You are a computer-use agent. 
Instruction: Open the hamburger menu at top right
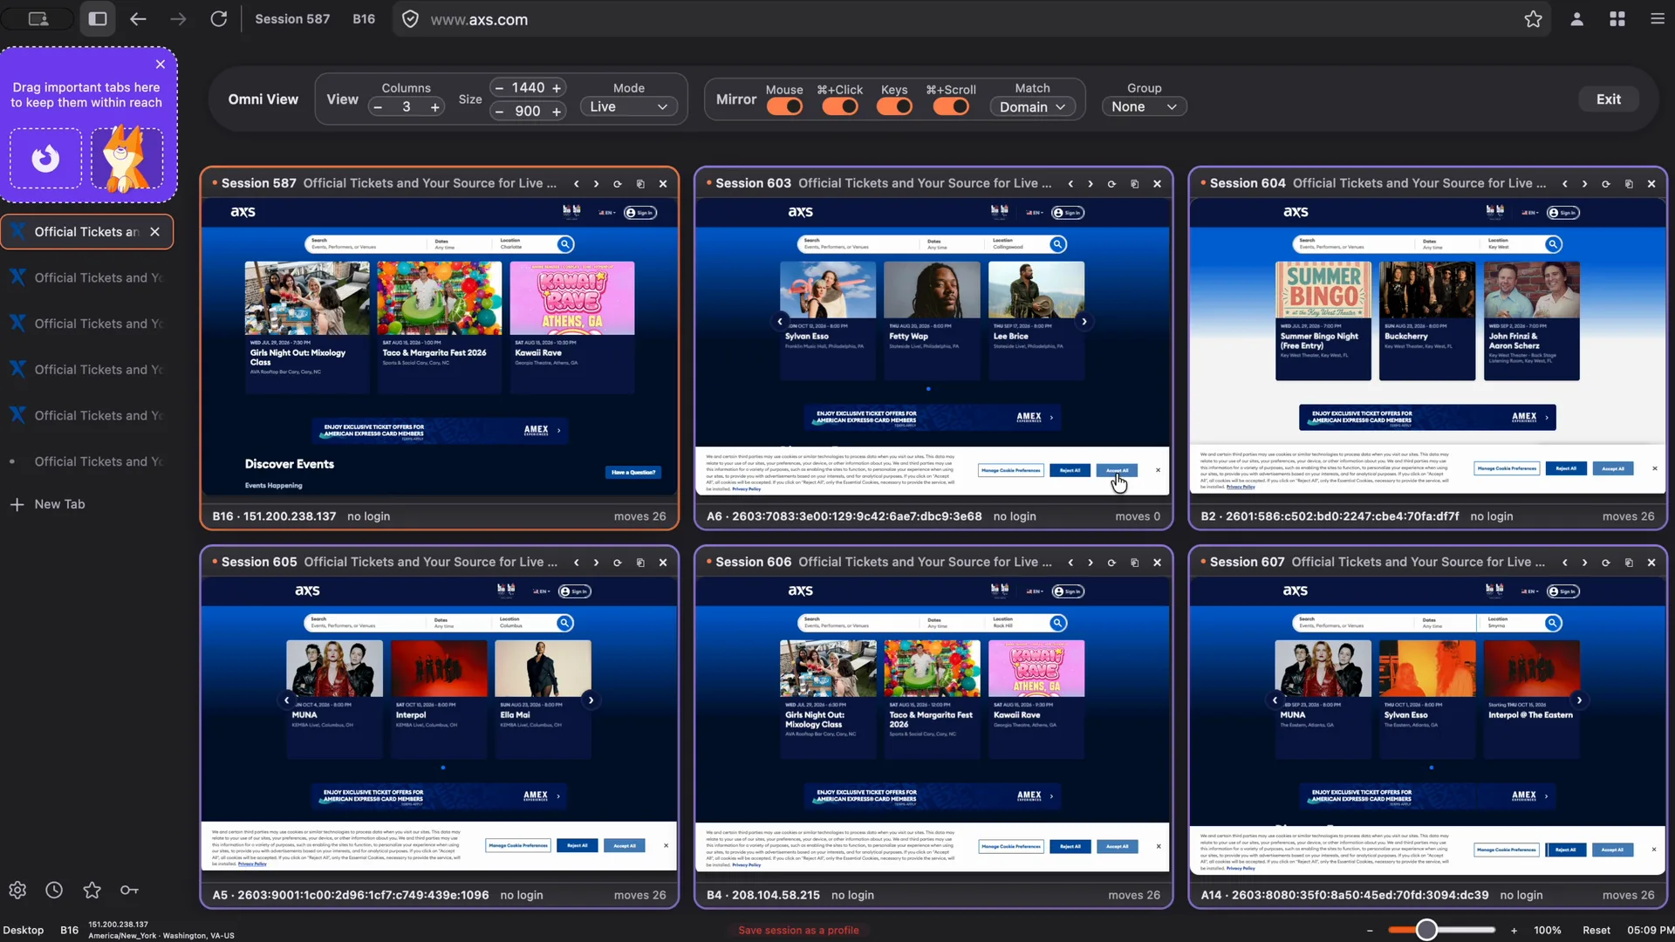1657,19
